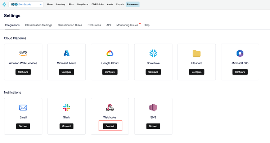Open Risks in top navigation
Screen dimensions: 270x143
71,4
